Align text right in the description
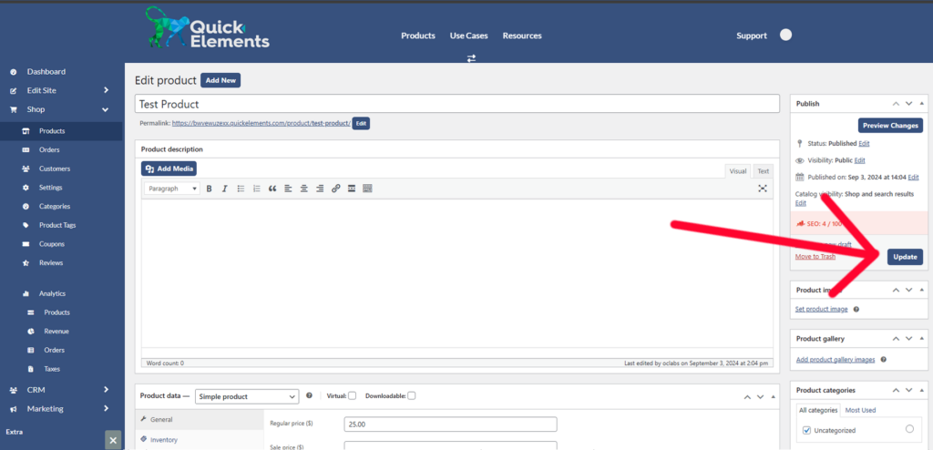This screenshot has width=933, height=450. pyautogui.click(x=320, y=189)
